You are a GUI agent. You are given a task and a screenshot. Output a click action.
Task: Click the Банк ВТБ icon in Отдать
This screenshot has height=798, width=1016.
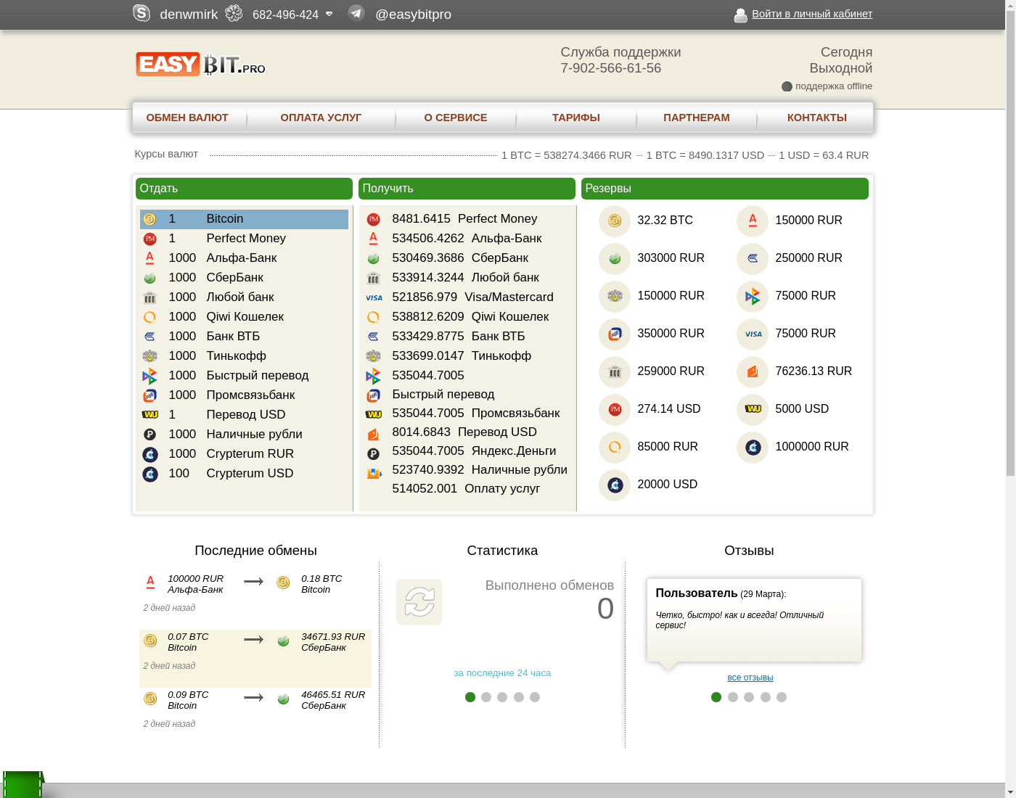tap(149, 337)
